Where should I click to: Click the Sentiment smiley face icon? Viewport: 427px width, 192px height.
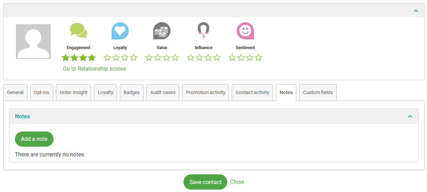(245, 31)
